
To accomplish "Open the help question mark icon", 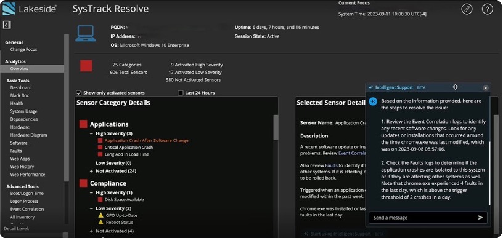I will pyautogui.click(x=487, y=9).
